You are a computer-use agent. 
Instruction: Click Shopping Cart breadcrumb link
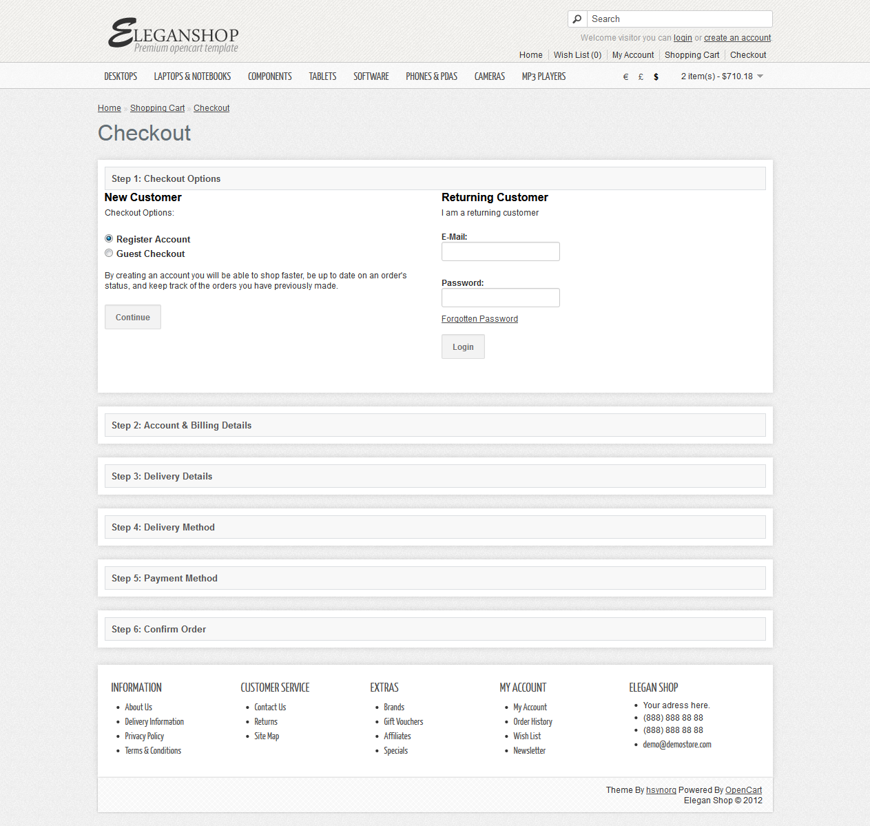pyautogui.click(x=158, y=108)
